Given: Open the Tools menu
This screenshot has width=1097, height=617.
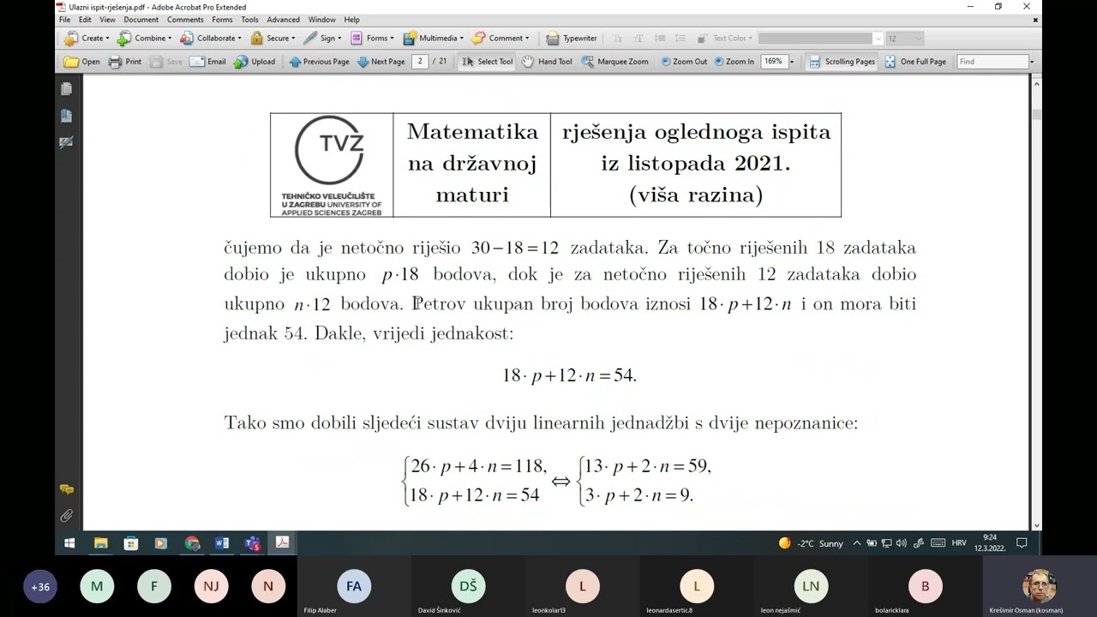Looking at the screenshot, I should click(249, 20).
